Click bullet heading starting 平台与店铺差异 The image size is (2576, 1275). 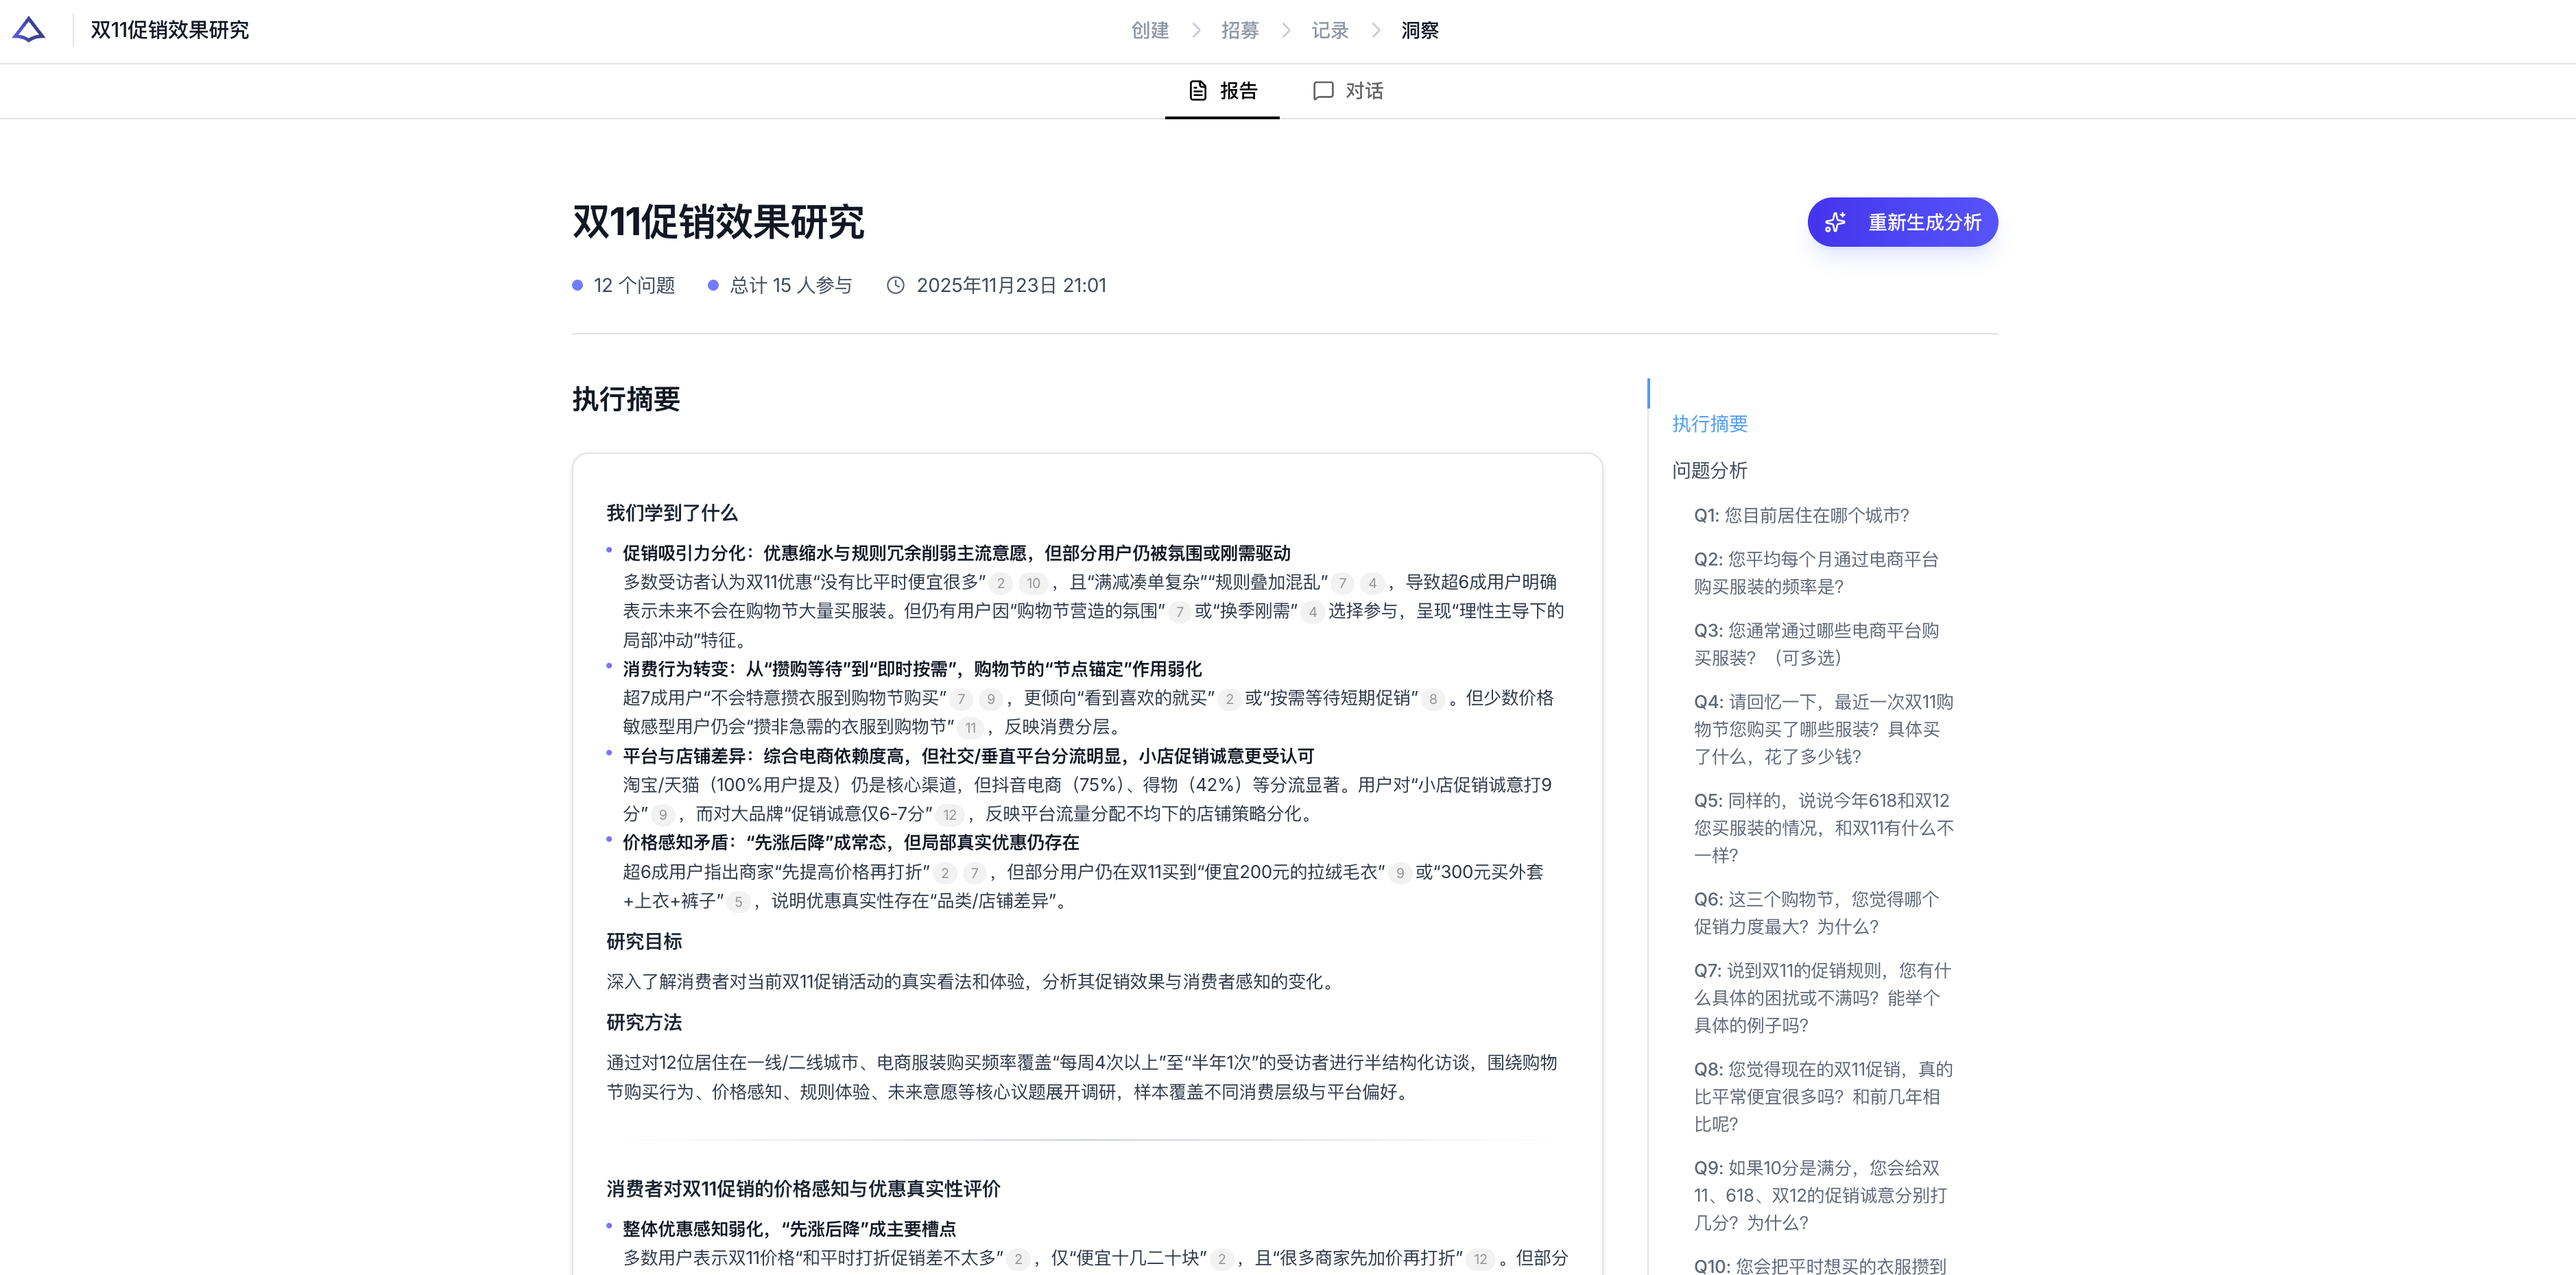point(968,756)
